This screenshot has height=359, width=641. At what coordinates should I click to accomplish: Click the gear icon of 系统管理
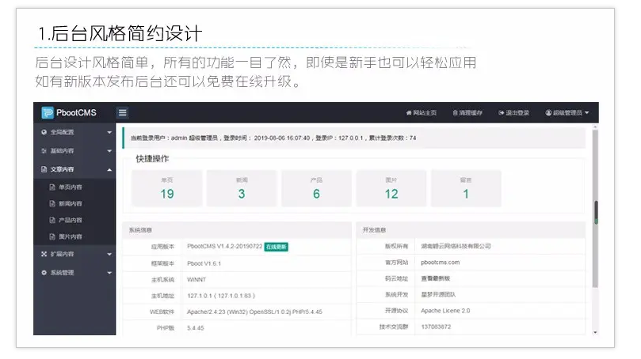point(44,273)
